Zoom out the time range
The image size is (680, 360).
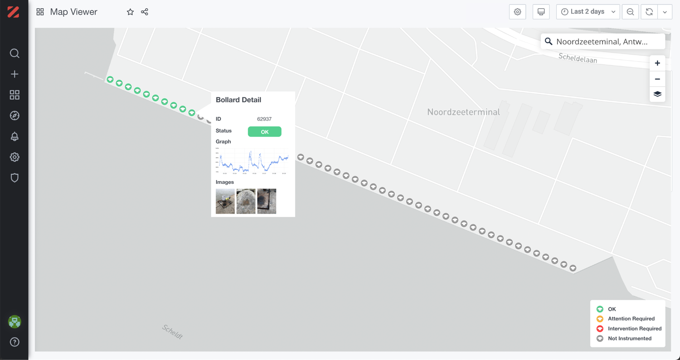click(630, 12)
